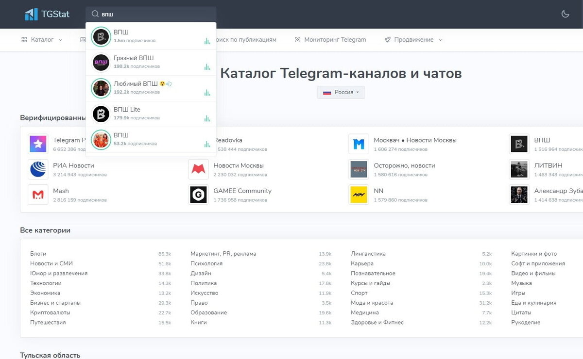This screenshot has width=583, height=359.
Task: Select ВПШ 1.5m подписчиков suggestion
Action: 151,37
